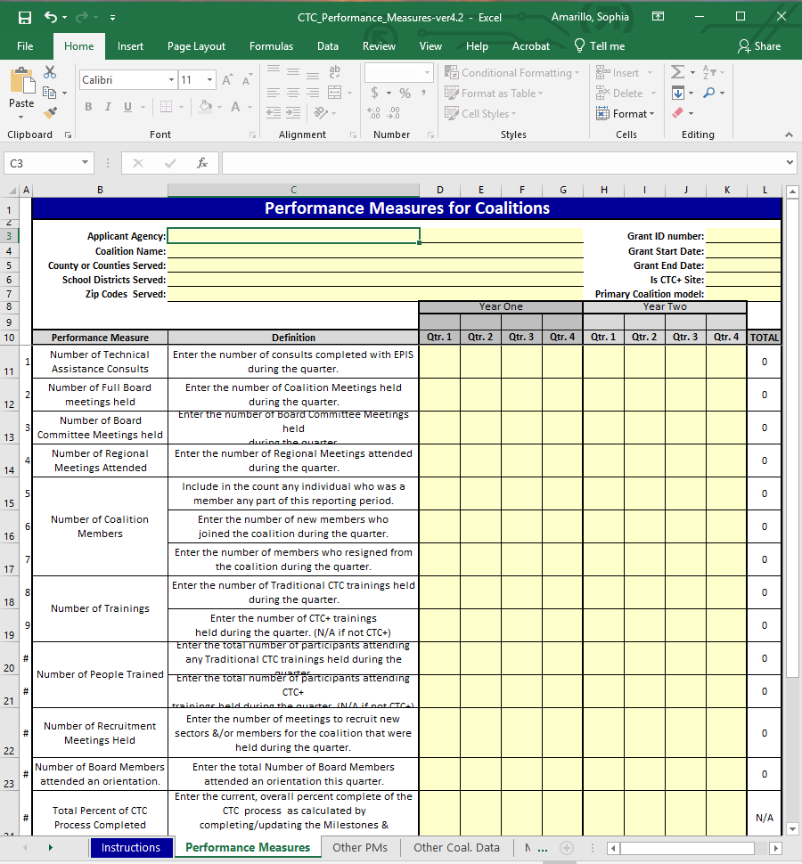Click the Increase Indent icon
The width and height of the screenshot is (802, 864).
pos(293,113)
